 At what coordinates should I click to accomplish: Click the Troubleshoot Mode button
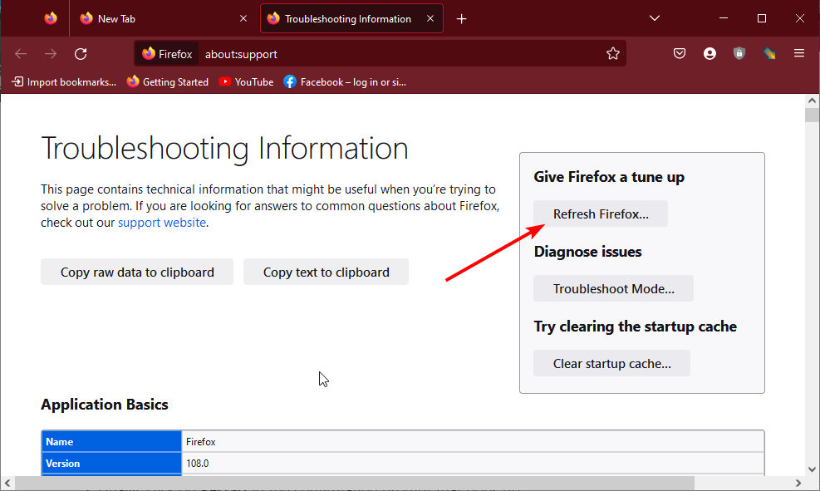(x=613, y=288)
